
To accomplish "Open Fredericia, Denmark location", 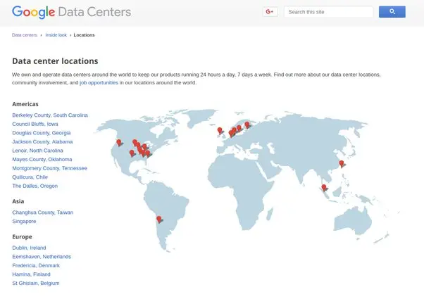I will [x=36, y=265].
